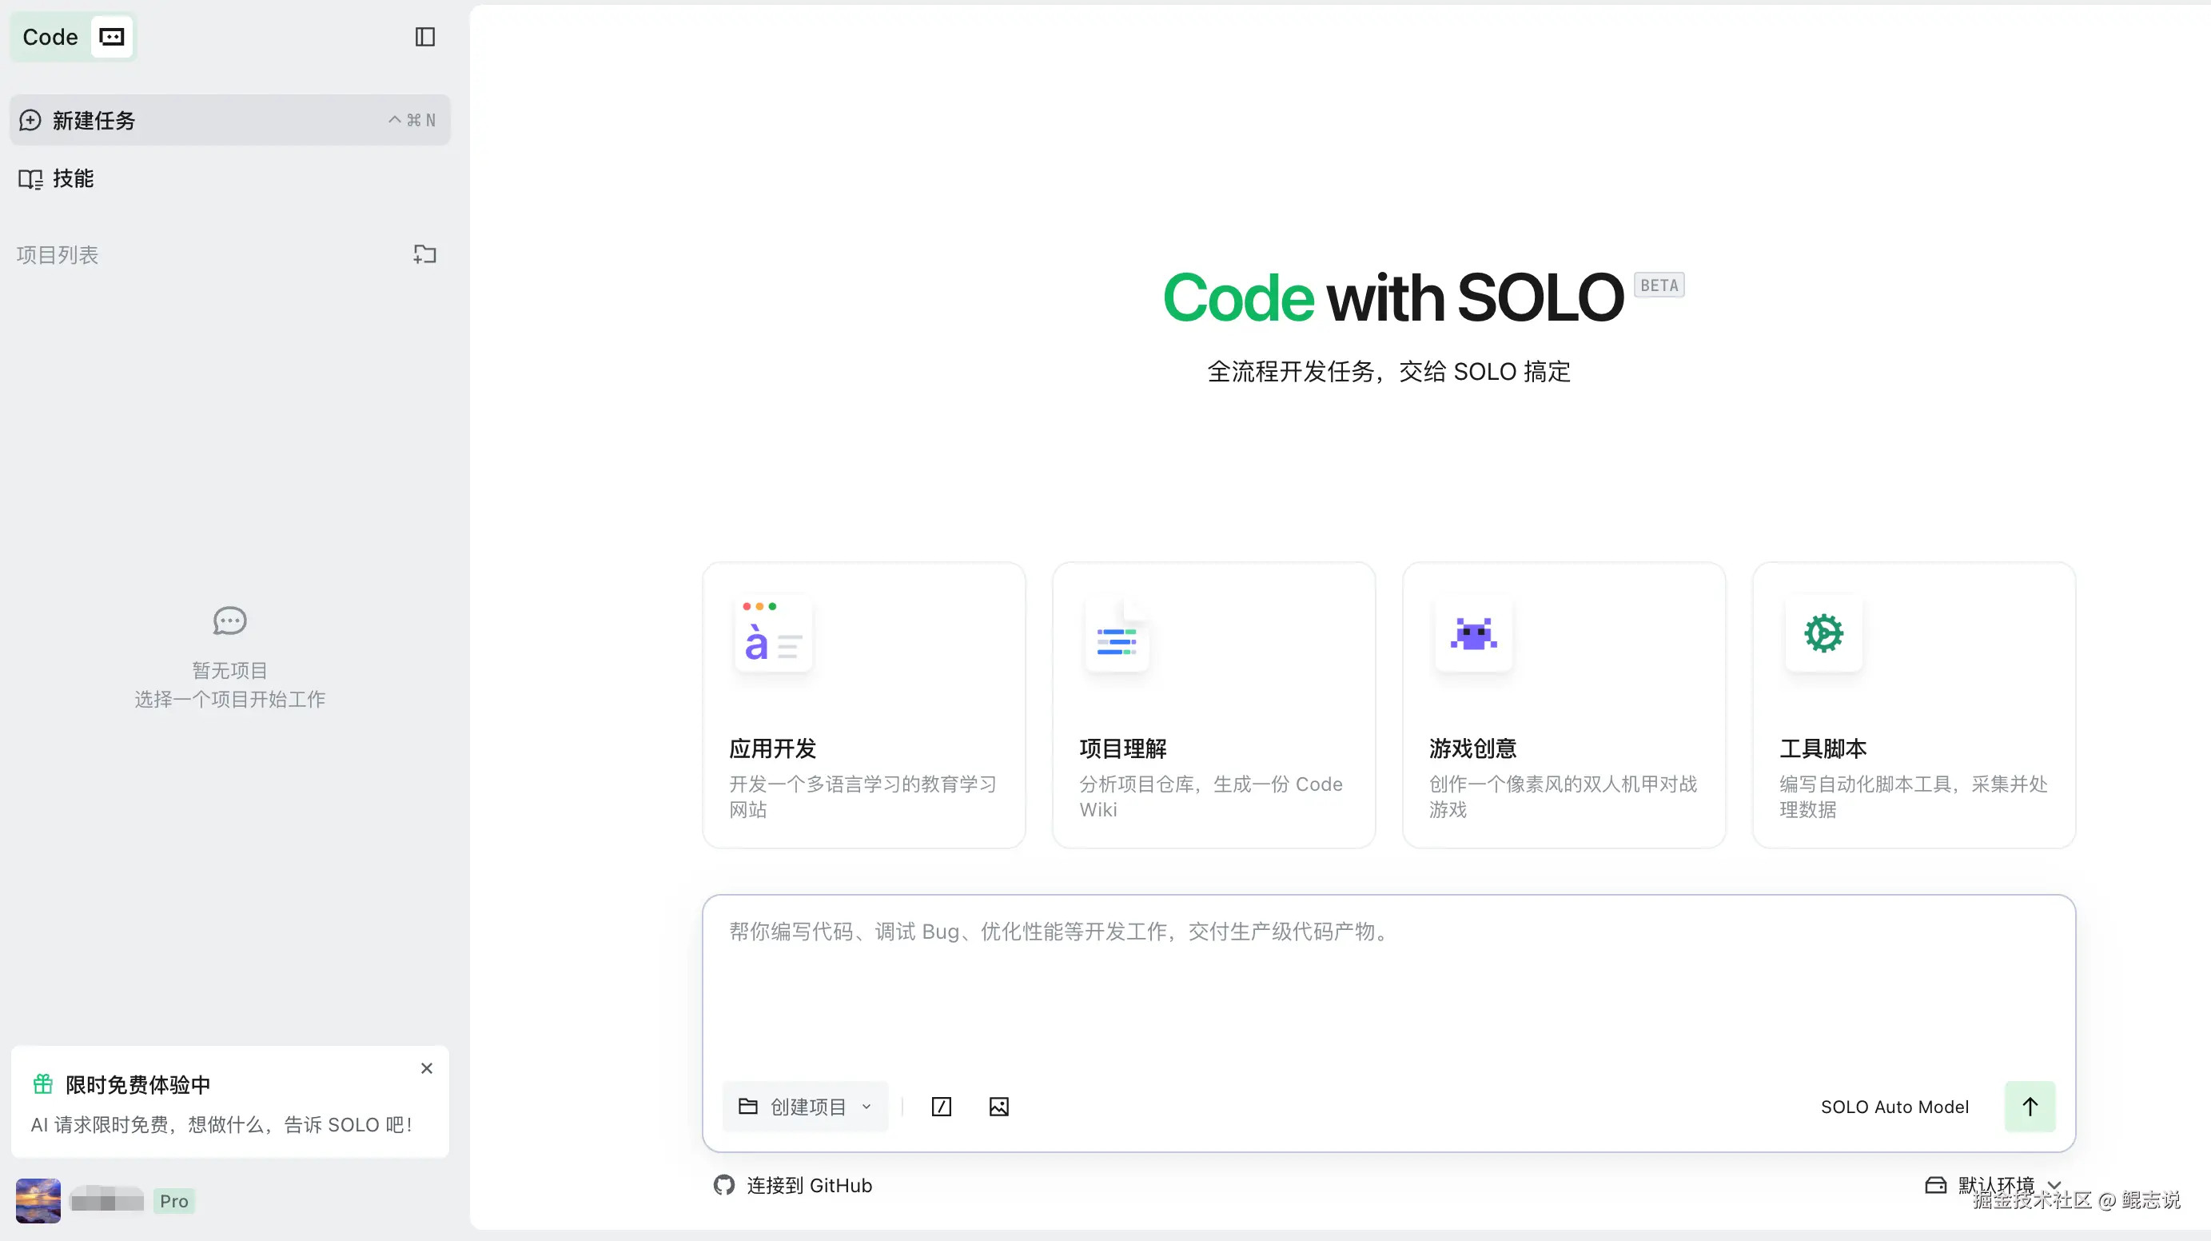Screen dimensions: 2211x1241
Task: Click the pixel game invader icon
Action: 1473,634
